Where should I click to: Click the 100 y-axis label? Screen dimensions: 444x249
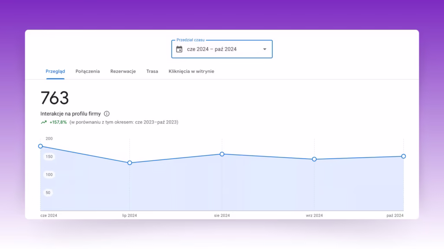(49, 175)
